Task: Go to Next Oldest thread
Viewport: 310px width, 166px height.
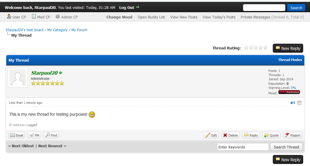Action: pyautogui.click(x=23, y=146)
